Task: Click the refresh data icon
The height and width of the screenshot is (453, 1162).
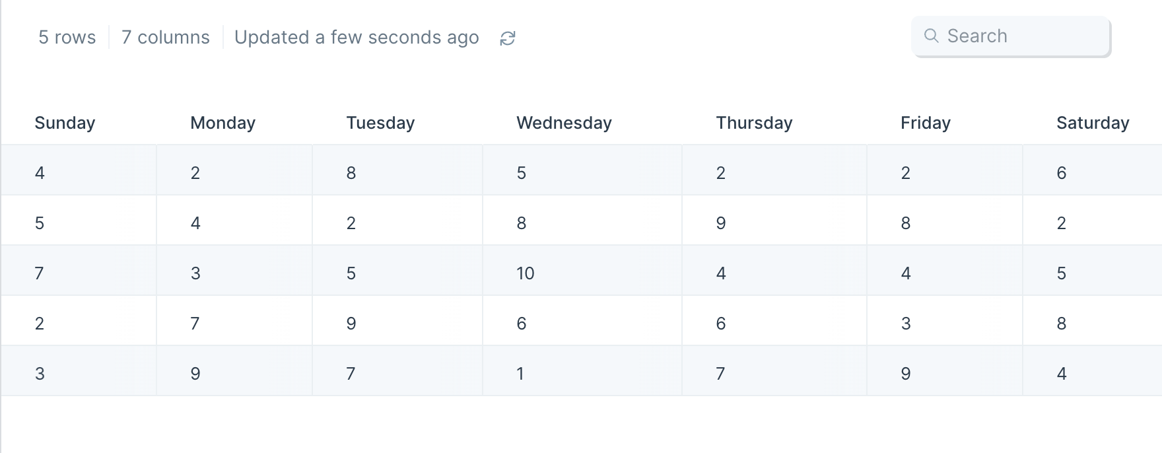Action: click(507, 38)
